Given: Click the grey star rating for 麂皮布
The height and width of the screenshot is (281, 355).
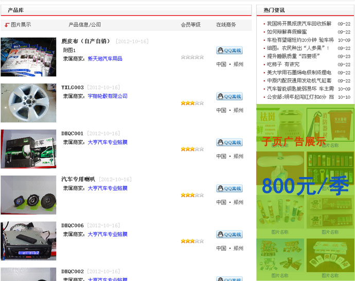Looking at the screenshot, I should (x=192, y=57).
